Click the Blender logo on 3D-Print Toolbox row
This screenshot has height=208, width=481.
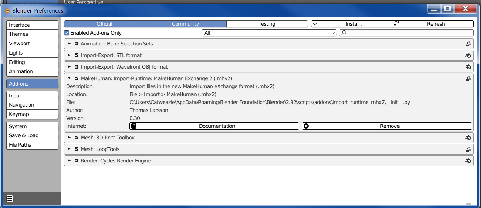click(468, 138)
